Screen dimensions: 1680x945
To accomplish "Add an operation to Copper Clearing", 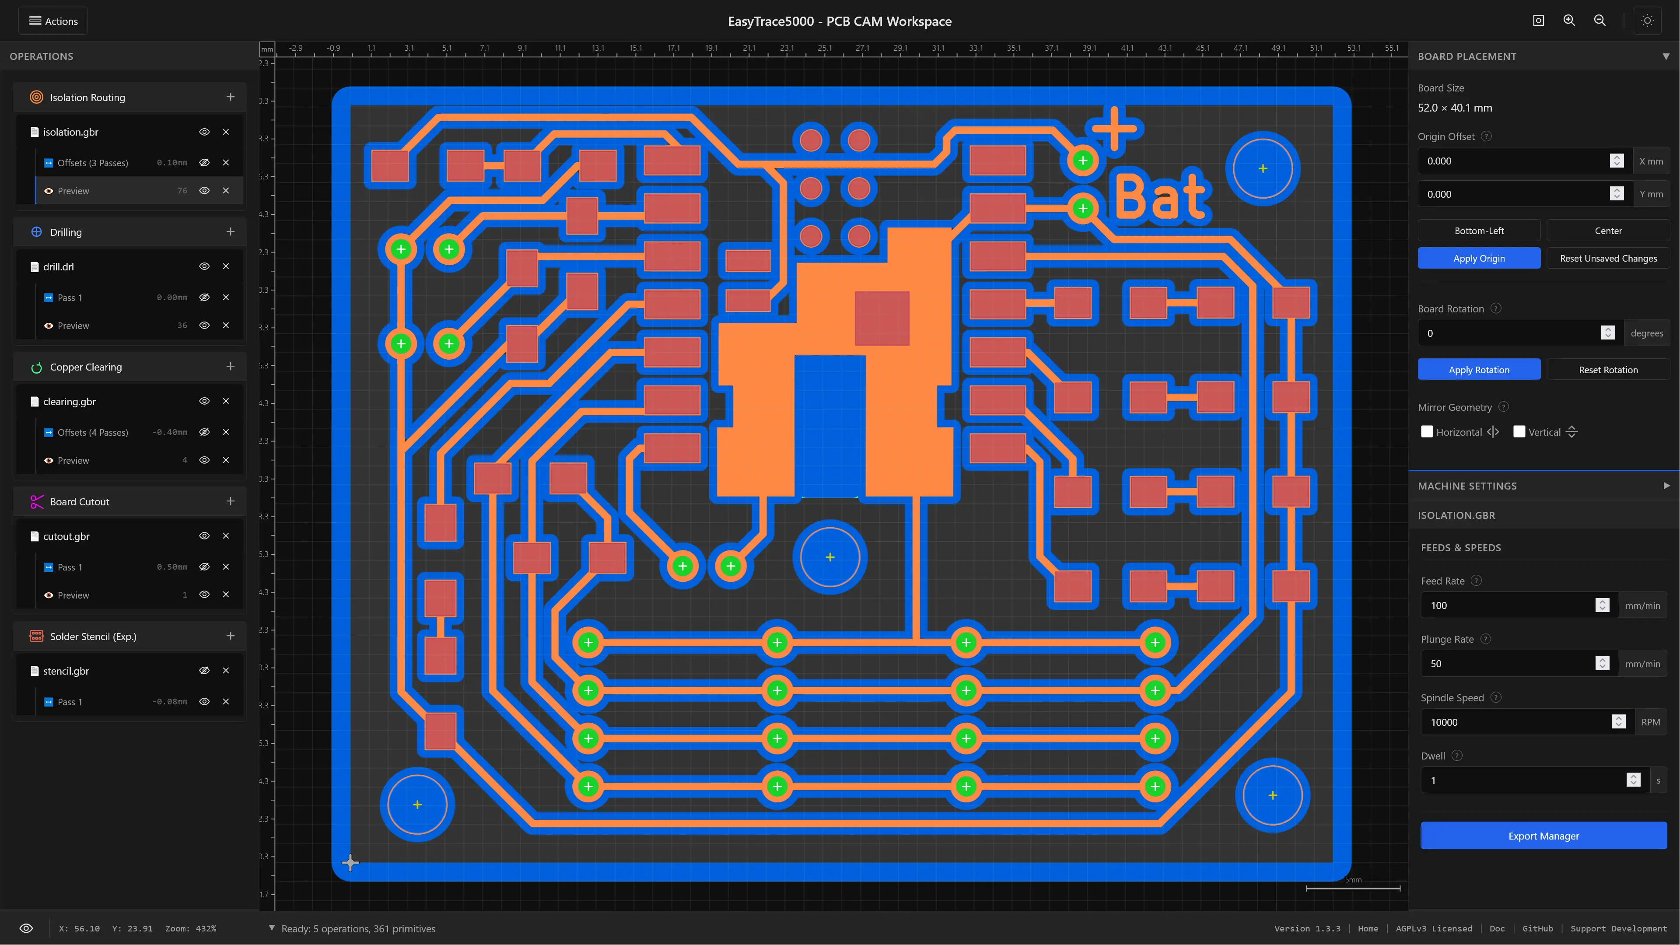I will (x=230, y=367).
